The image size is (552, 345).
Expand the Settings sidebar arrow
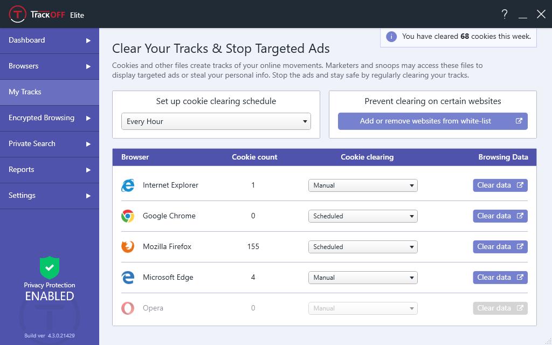coord(88,196)
